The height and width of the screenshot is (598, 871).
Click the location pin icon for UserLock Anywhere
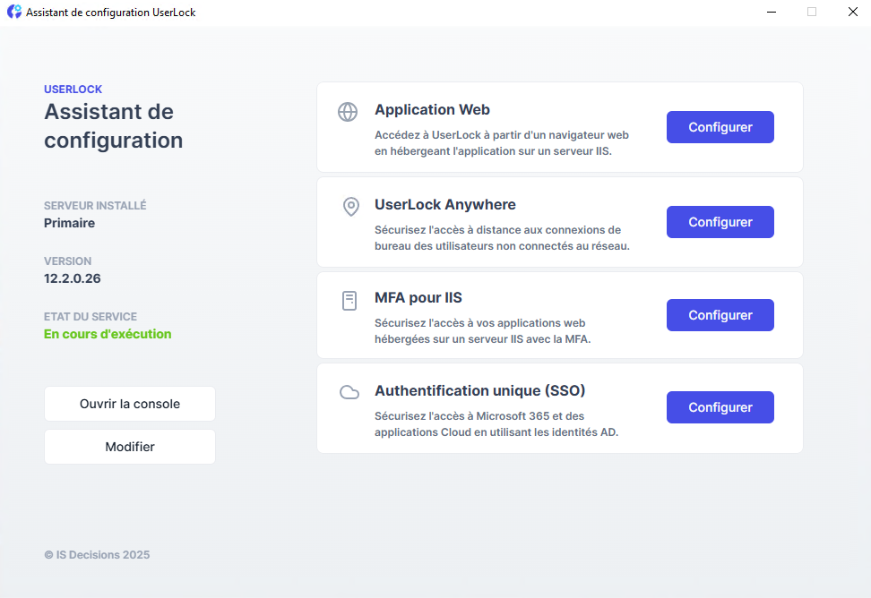click(x=351, y=207)
